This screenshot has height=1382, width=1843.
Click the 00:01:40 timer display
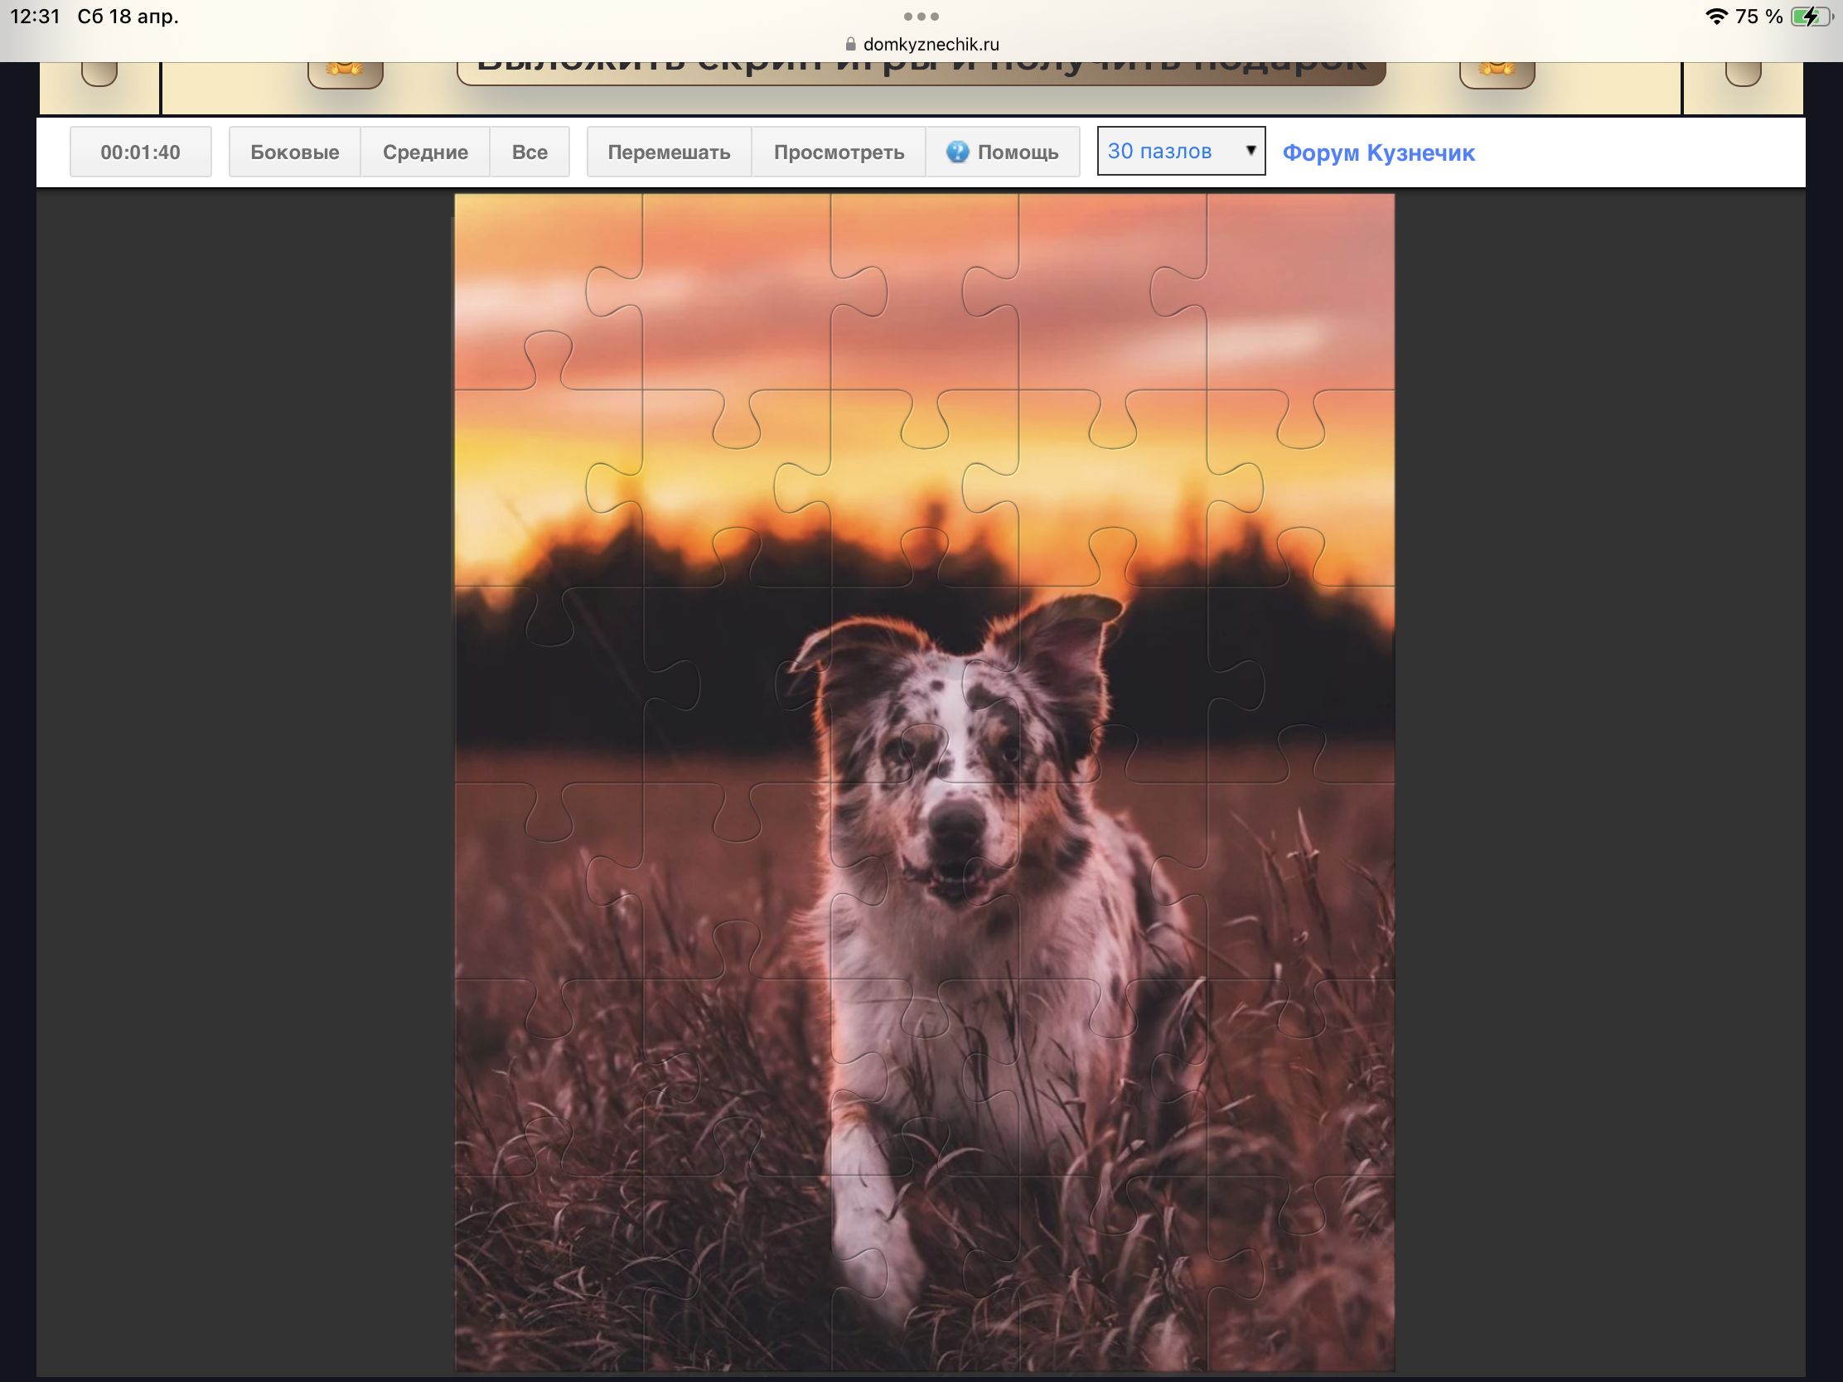pos(140,152)
